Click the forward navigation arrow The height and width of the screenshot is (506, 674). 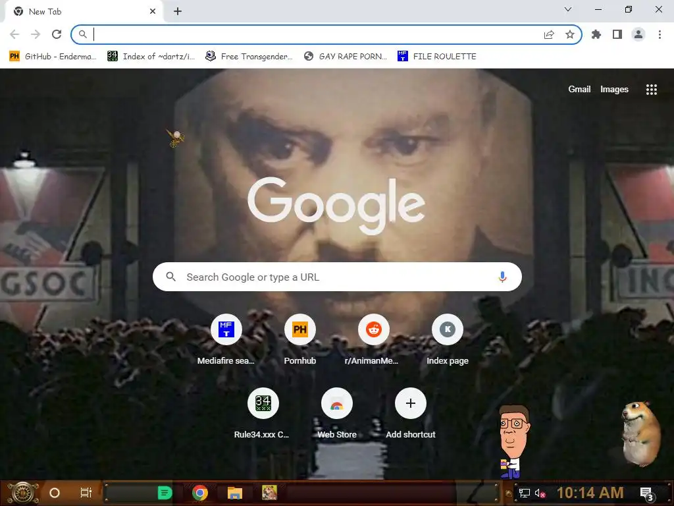point(36,34)
